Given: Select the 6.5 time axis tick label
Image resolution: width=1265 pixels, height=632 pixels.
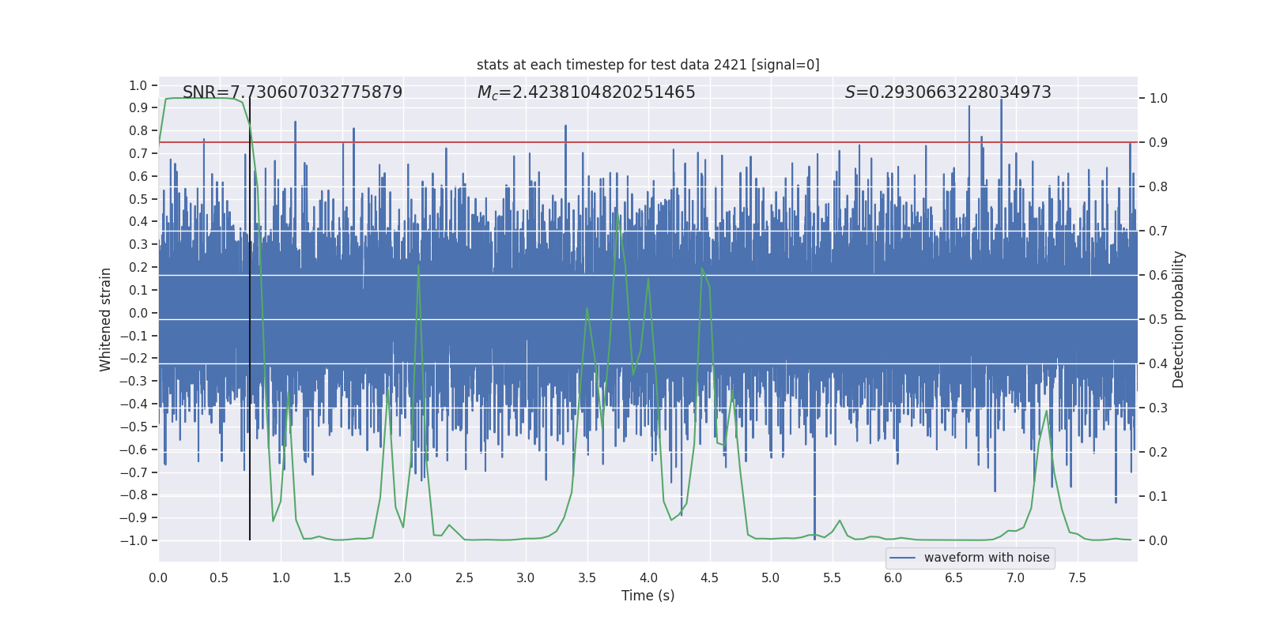Looking at the screenshot, I should (954, 577).
